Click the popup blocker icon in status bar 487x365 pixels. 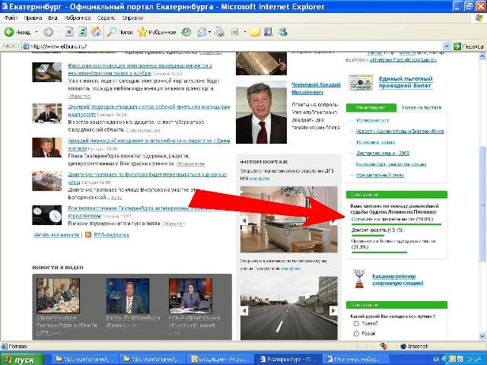[384, 347]
